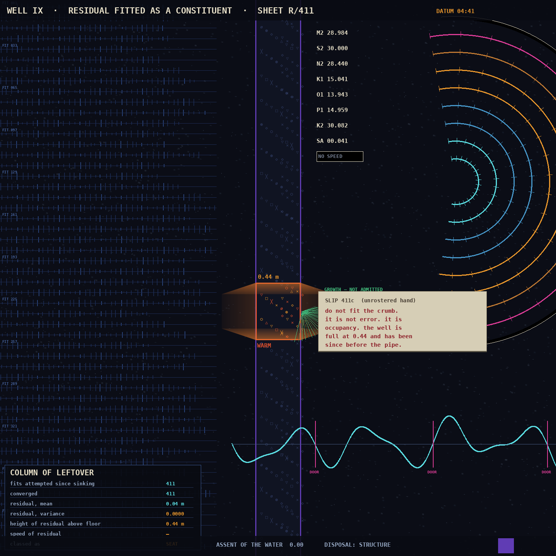Screen dimensions: 556x556
Task: Click the 'residual, mean' value 0.04 m
Action: click(175, 503)
